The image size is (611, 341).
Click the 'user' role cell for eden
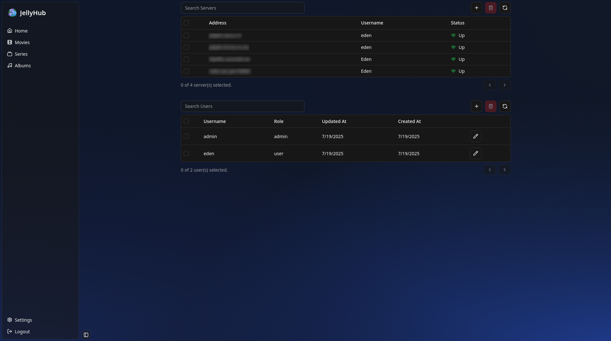click(x=279, y=154)
